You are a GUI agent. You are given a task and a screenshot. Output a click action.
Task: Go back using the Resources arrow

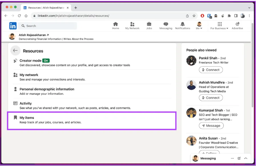pos(15,51)
